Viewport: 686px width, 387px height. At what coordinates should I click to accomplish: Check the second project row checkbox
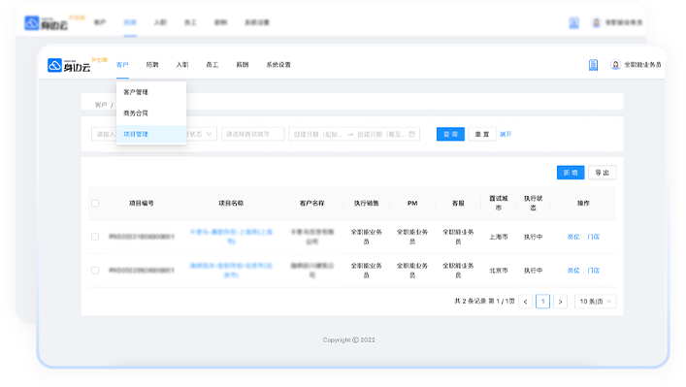(95, 271)
